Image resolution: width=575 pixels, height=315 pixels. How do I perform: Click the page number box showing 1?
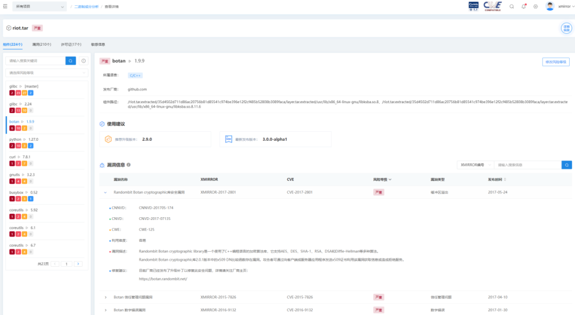pos(67,264)
